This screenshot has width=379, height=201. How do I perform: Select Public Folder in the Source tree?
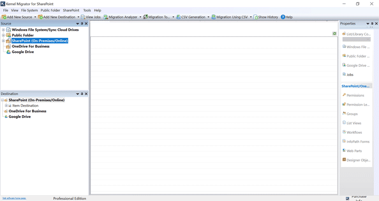pyautogui.click(x=23, y=35)
